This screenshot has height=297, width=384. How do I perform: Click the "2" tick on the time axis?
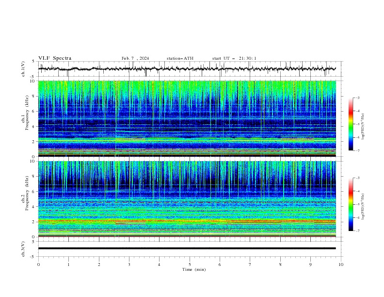coord(99,264)
